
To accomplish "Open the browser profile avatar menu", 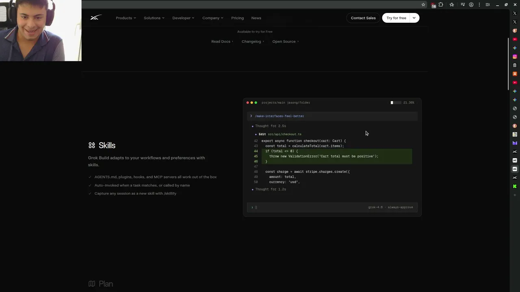I will click(x=471, y=5).
